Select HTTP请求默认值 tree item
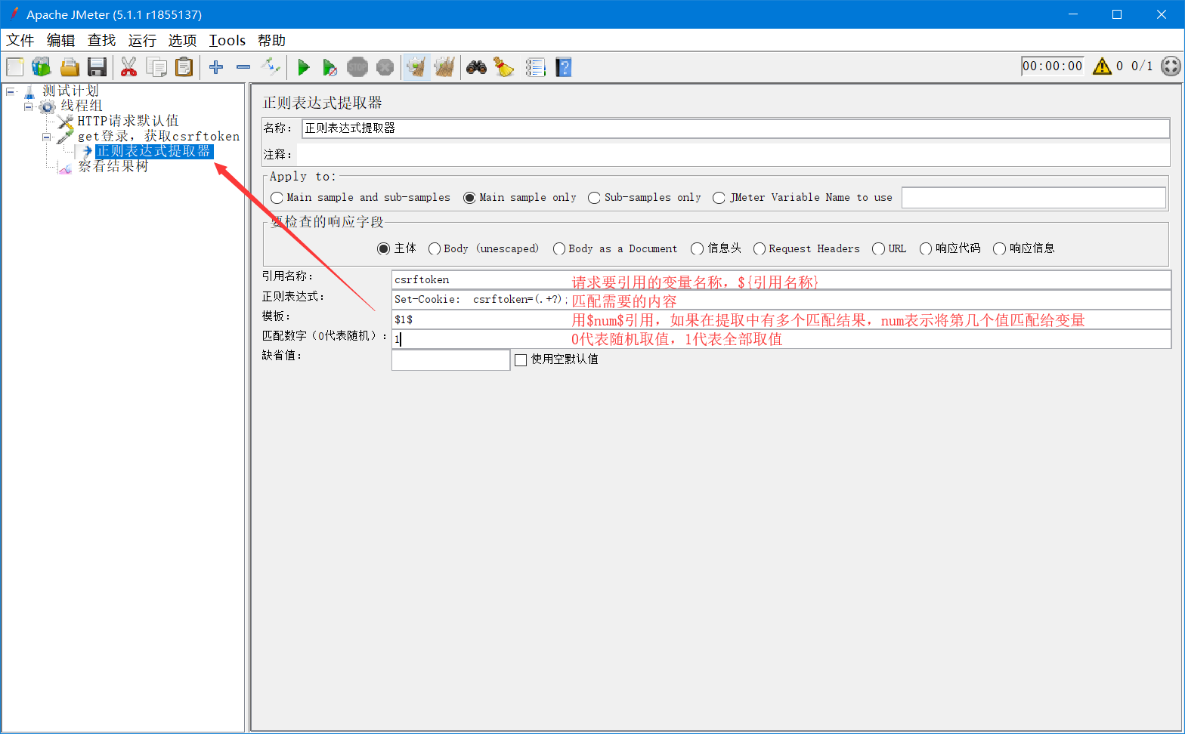The image size is (1185, 734). tap(128, 121)
